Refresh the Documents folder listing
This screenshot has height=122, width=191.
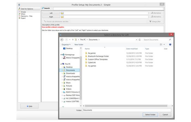click(x=140, y=40)
